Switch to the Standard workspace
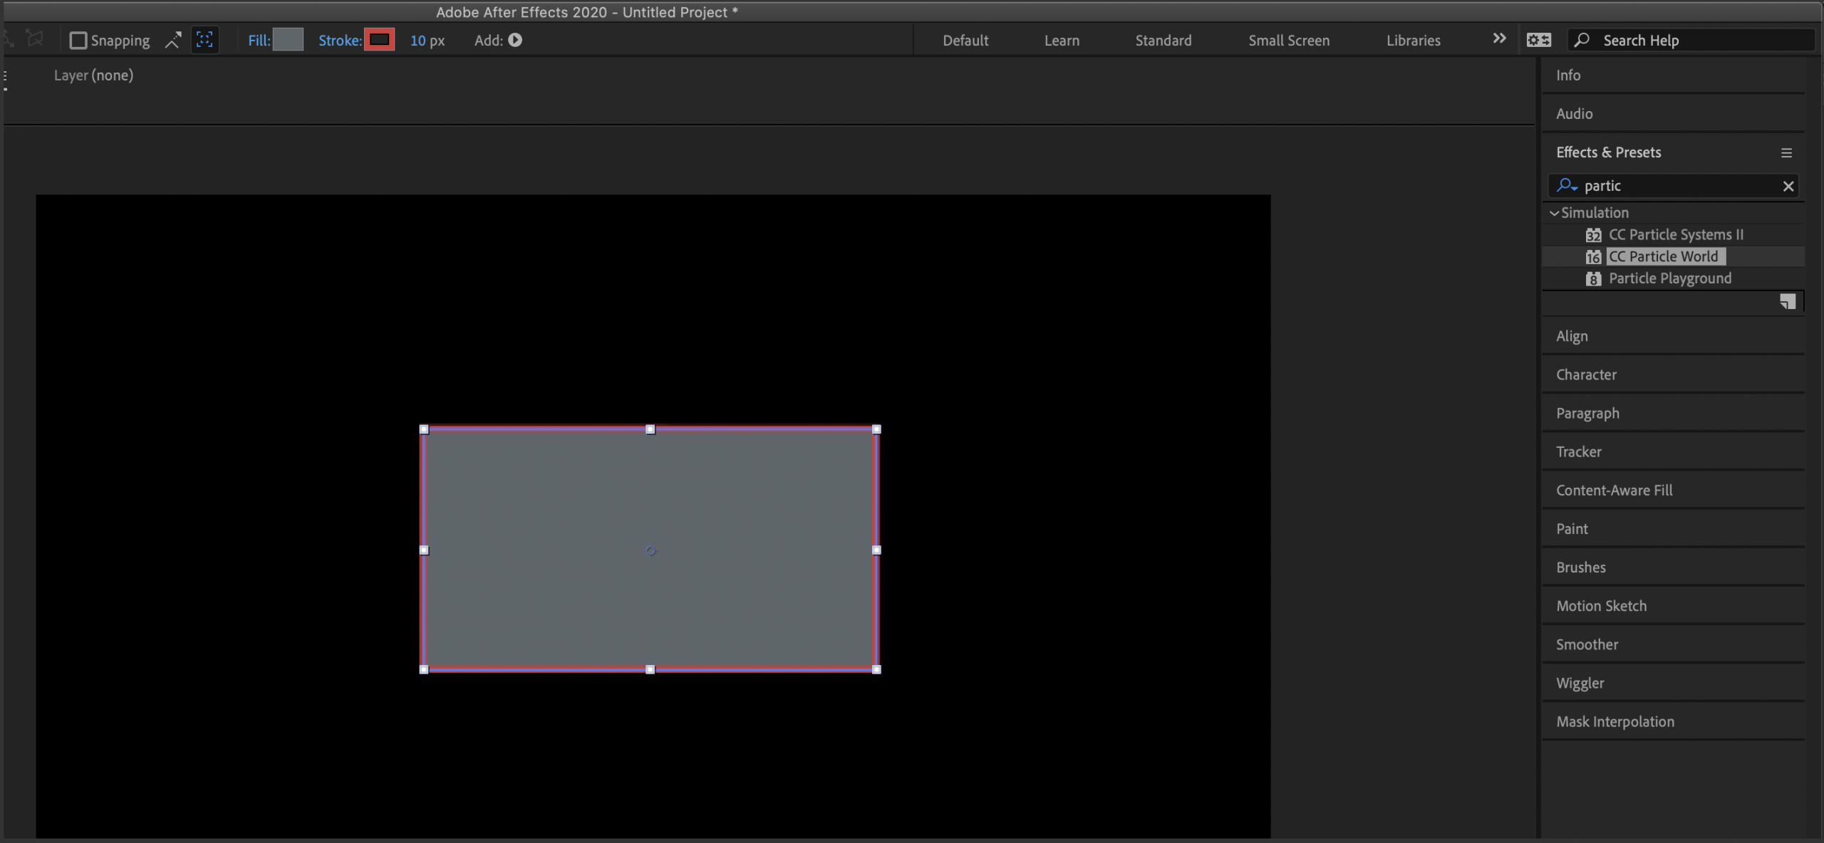This screenshot has width=1824, height=843. point(1163,41)
